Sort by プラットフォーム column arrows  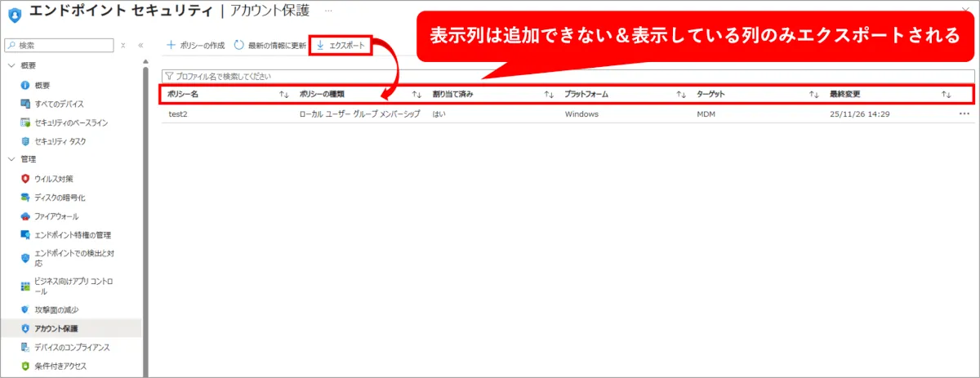pos(681,95)
